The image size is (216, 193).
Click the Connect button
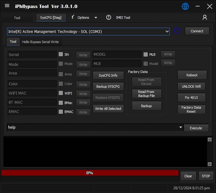point(197,31)
